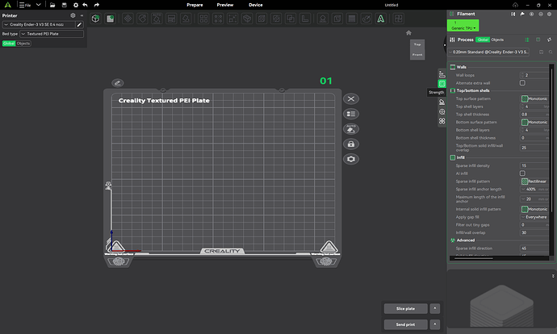Click the remove filament minus icon
The width and height of the screenshot is (557, 334).
click(x=541, y=15)
